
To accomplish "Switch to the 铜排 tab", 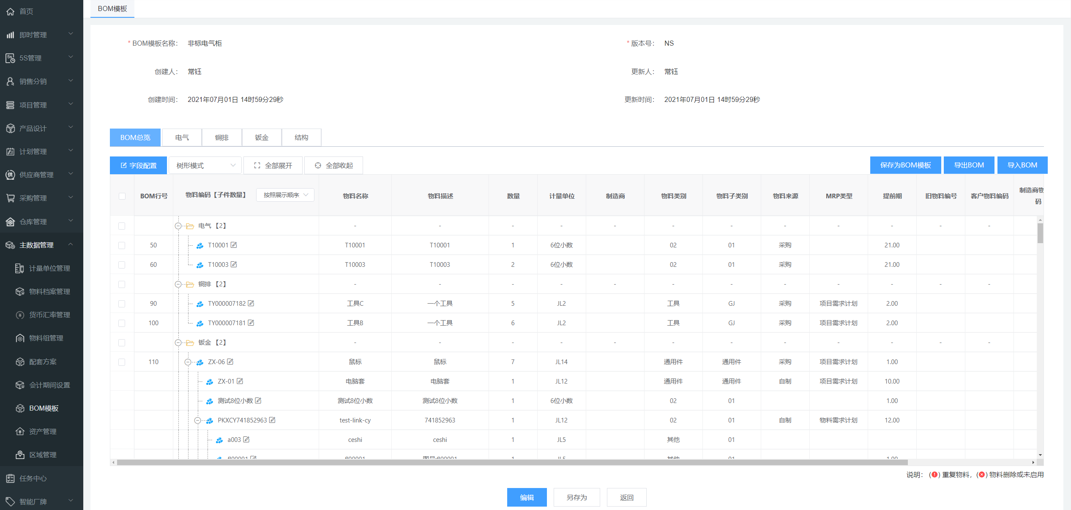I will coord(221,137).
